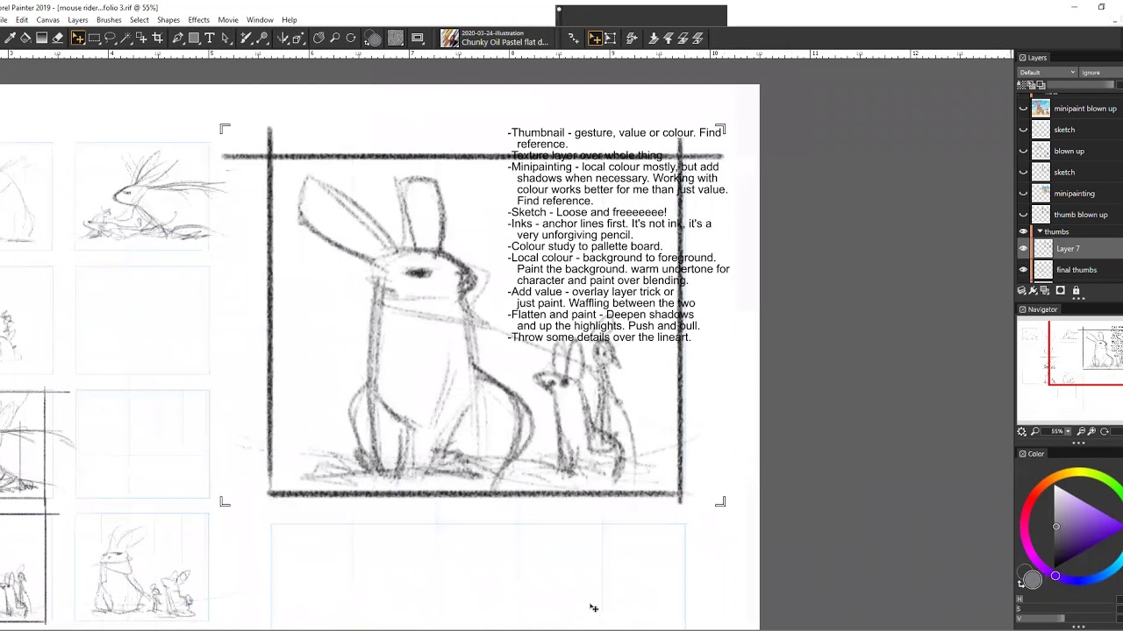1123x631 pixels.
Task: Show the blown up layer
Action: coord(1023,151)
